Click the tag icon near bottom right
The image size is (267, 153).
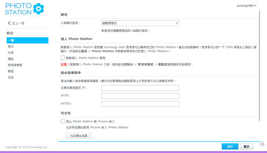click(262, 144)
